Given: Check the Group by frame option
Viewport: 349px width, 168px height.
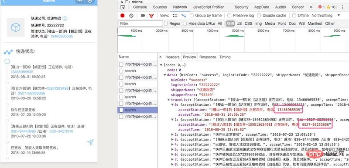Looking at the screenshot, I should pyautogui.click(x=192, y=16).
